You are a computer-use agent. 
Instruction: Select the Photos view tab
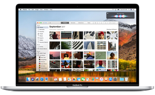pyautogui.click(x=65, y=23)
